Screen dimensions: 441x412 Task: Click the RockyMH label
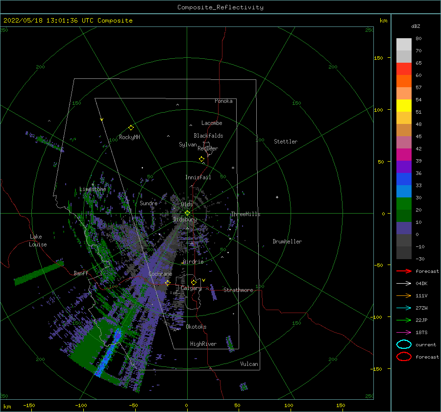point(129,137)
